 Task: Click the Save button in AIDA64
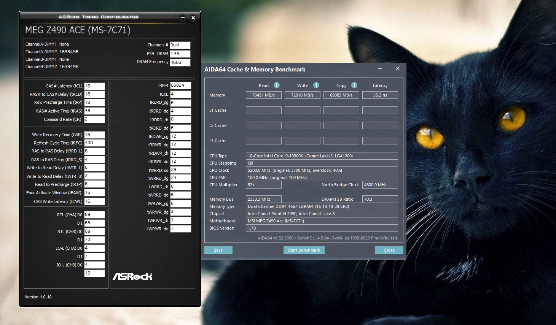[218, 250]
